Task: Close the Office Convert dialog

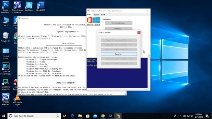Action: pyautogui.click(x=139, y=33)
